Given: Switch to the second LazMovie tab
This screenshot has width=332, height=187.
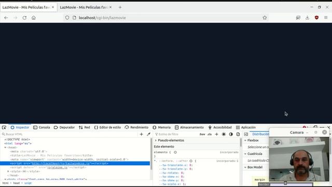Looking at the screenshot, I should point(84,7).
